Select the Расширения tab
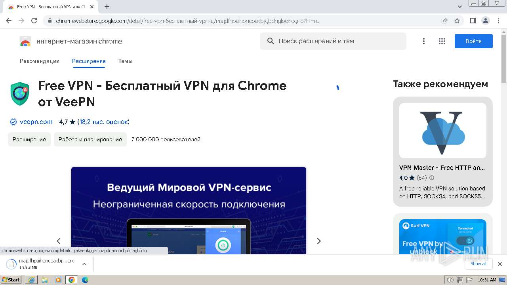The width and height of the screenshot is (507, 285). pyautogui.click(x=89, y=61)
